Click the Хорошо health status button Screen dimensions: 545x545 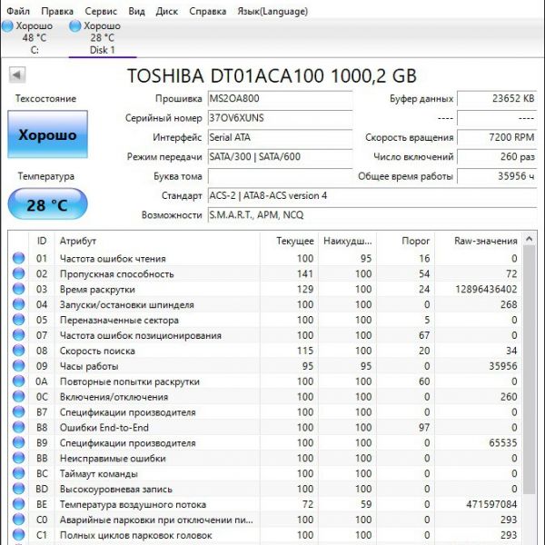47,134
